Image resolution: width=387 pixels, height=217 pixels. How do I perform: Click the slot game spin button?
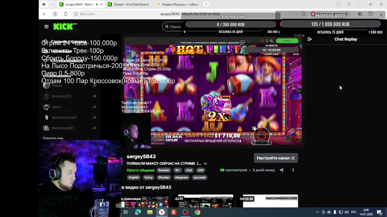click(x=262, y=135)
